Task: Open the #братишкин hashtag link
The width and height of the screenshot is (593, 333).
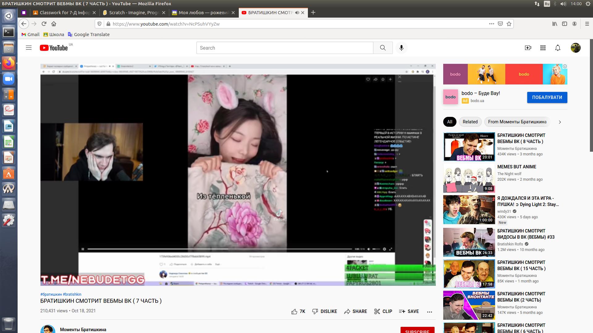Action: pyautogui.click(x=51, y=294)
